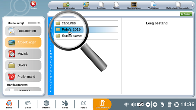
Task: Open Foto's camera app in bottom bar
Action: (x=84, y=104)
